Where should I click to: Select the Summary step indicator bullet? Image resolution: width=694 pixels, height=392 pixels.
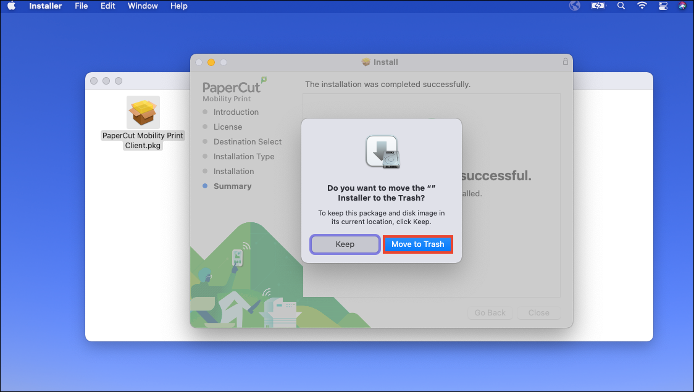click(206, 186)
